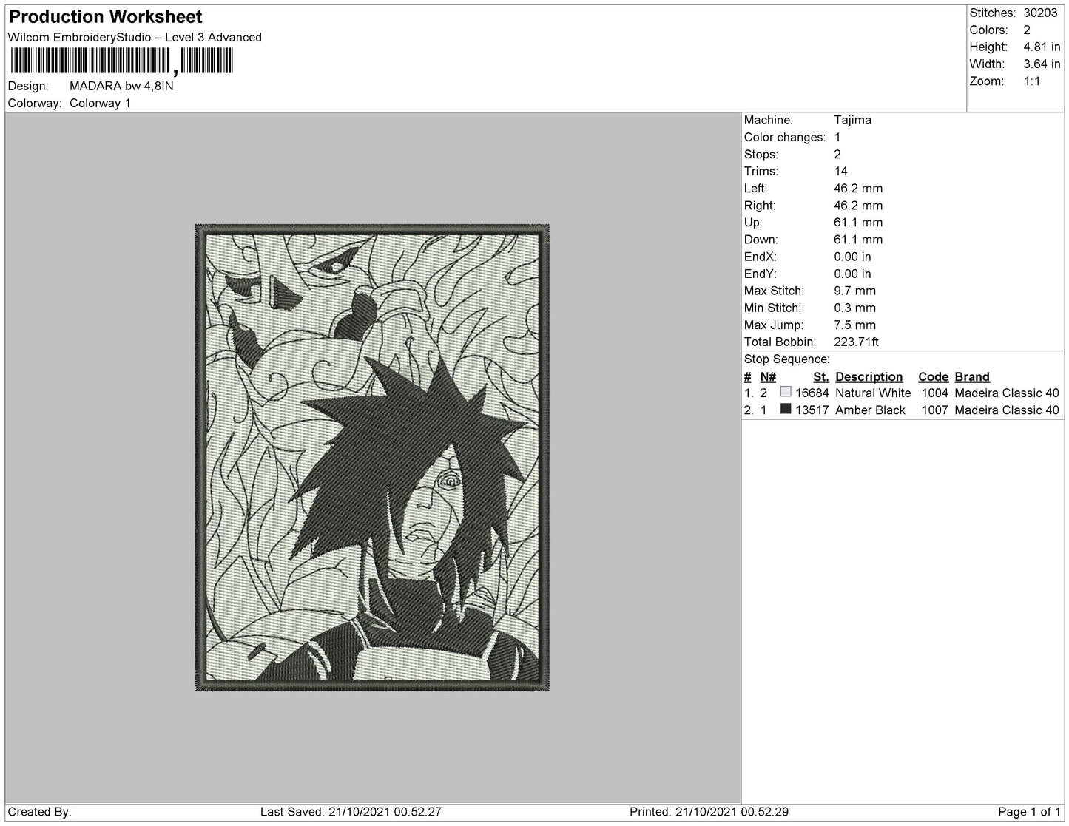Viewport: 1069px width, 826px height.
Task: Click design name 'MADARA bw 4,8IN'
Action: [x=121, y=86]
